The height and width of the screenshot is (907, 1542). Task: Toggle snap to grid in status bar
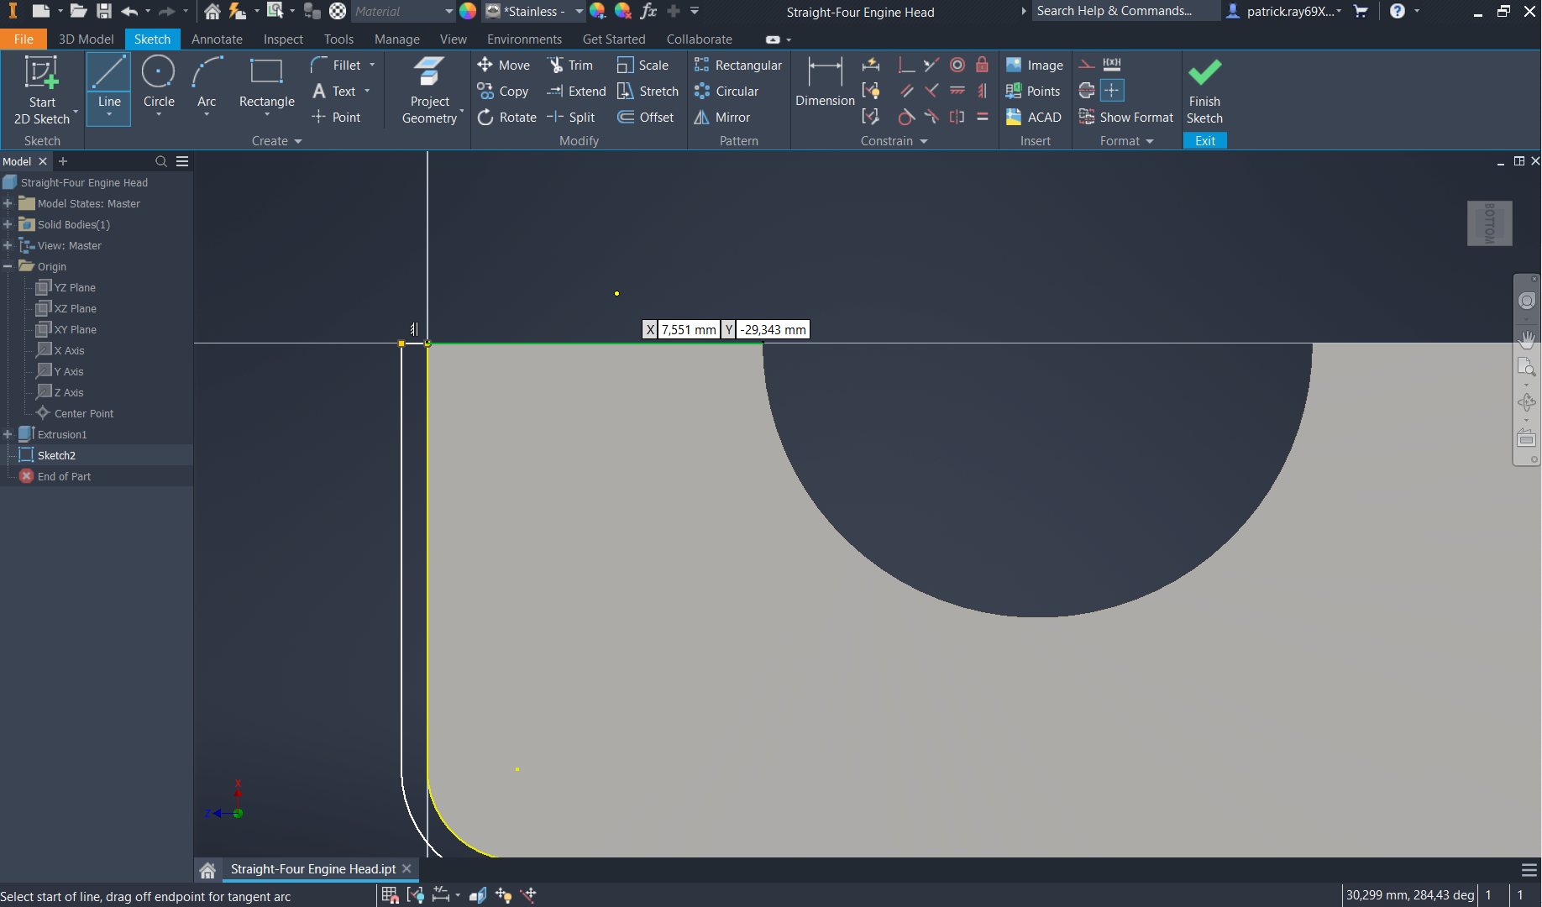tap(390, 895)
